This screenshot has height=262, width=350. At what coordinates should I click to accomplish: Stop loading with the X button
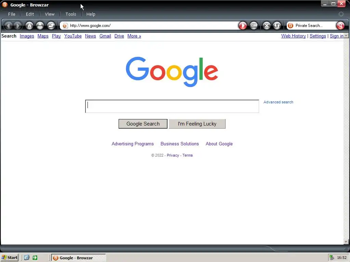tap(267, 26)
